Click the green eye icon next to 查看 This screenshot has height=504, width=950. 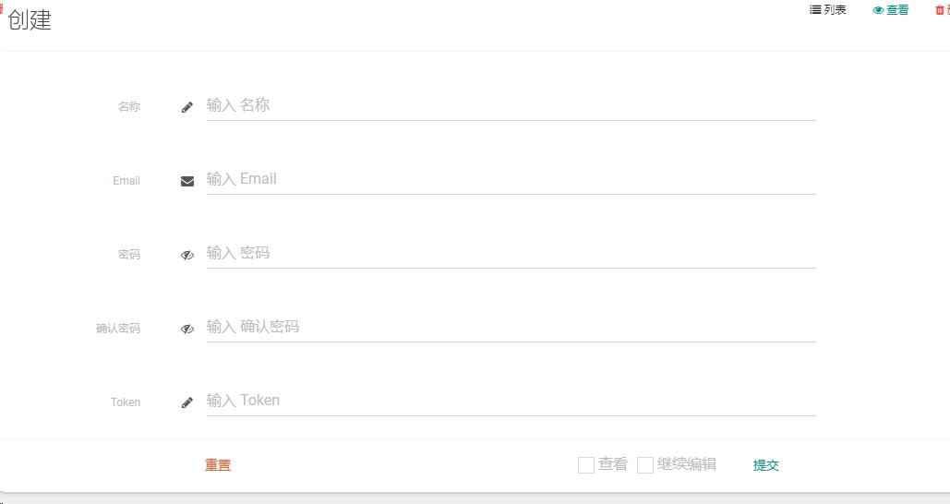(878, 10)
